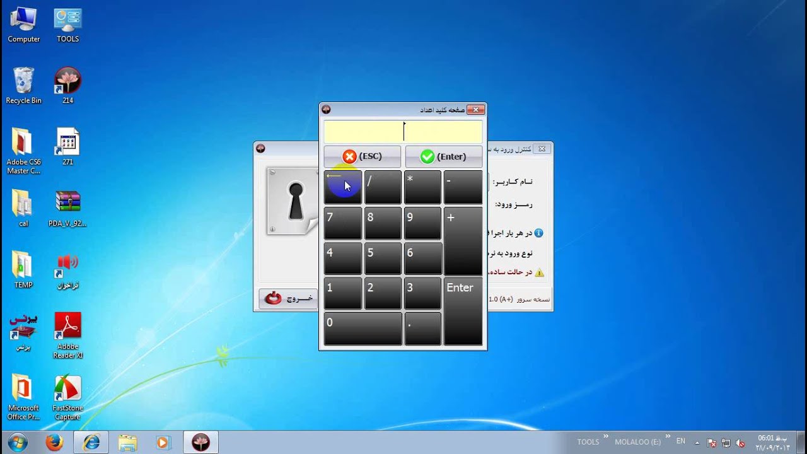Launch Internet Explorer from the taskbar
The image size is (807, 454).
pyautogui.click(x=91, y=442)
